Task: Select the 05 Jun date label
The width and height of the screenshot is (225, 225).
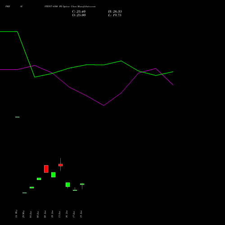Action: [x=38, y=214]
